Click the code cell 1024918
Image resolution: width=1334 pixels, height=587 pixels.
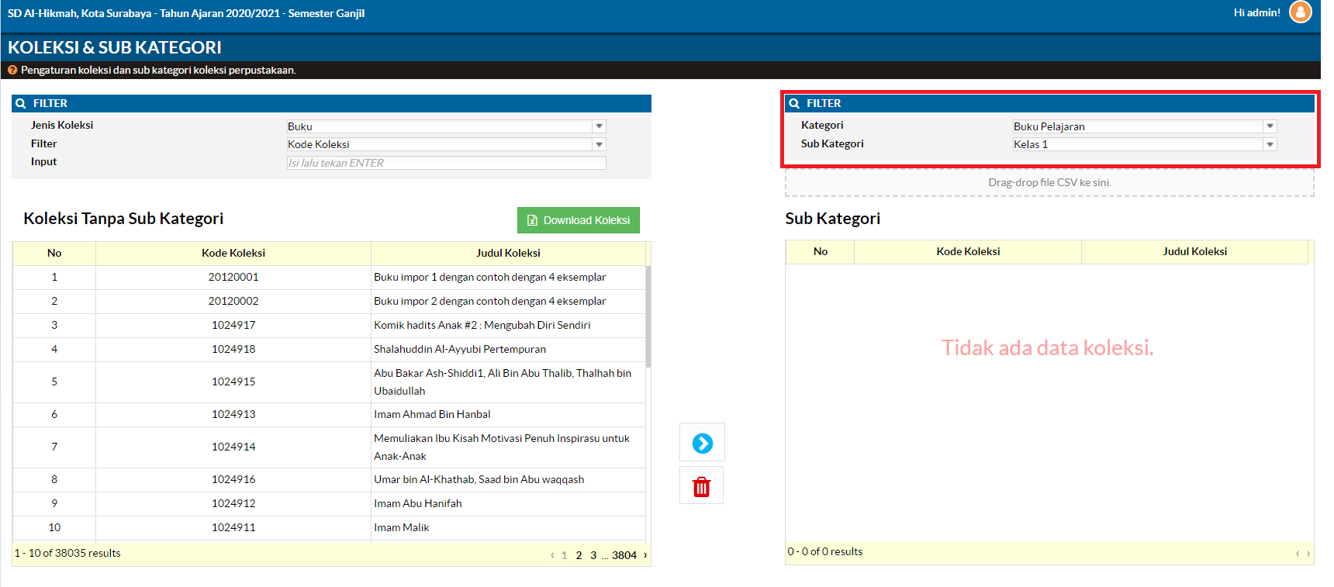(x=233, y=350)
